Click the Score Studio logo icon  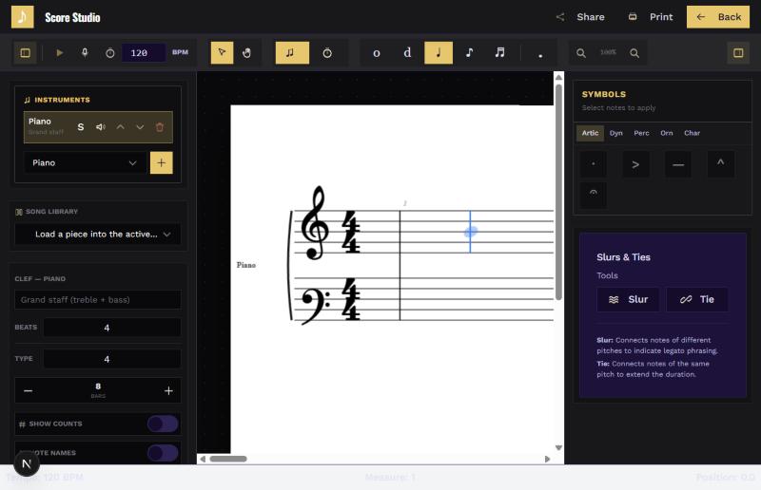(x=22, y=17)
